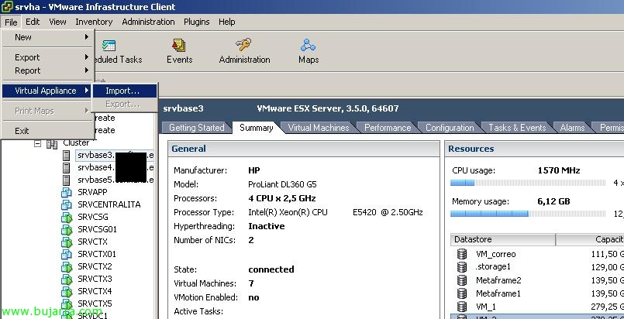Open the Edit menu
This screenshot has width=624, height=319.
(x=33, y=22)
